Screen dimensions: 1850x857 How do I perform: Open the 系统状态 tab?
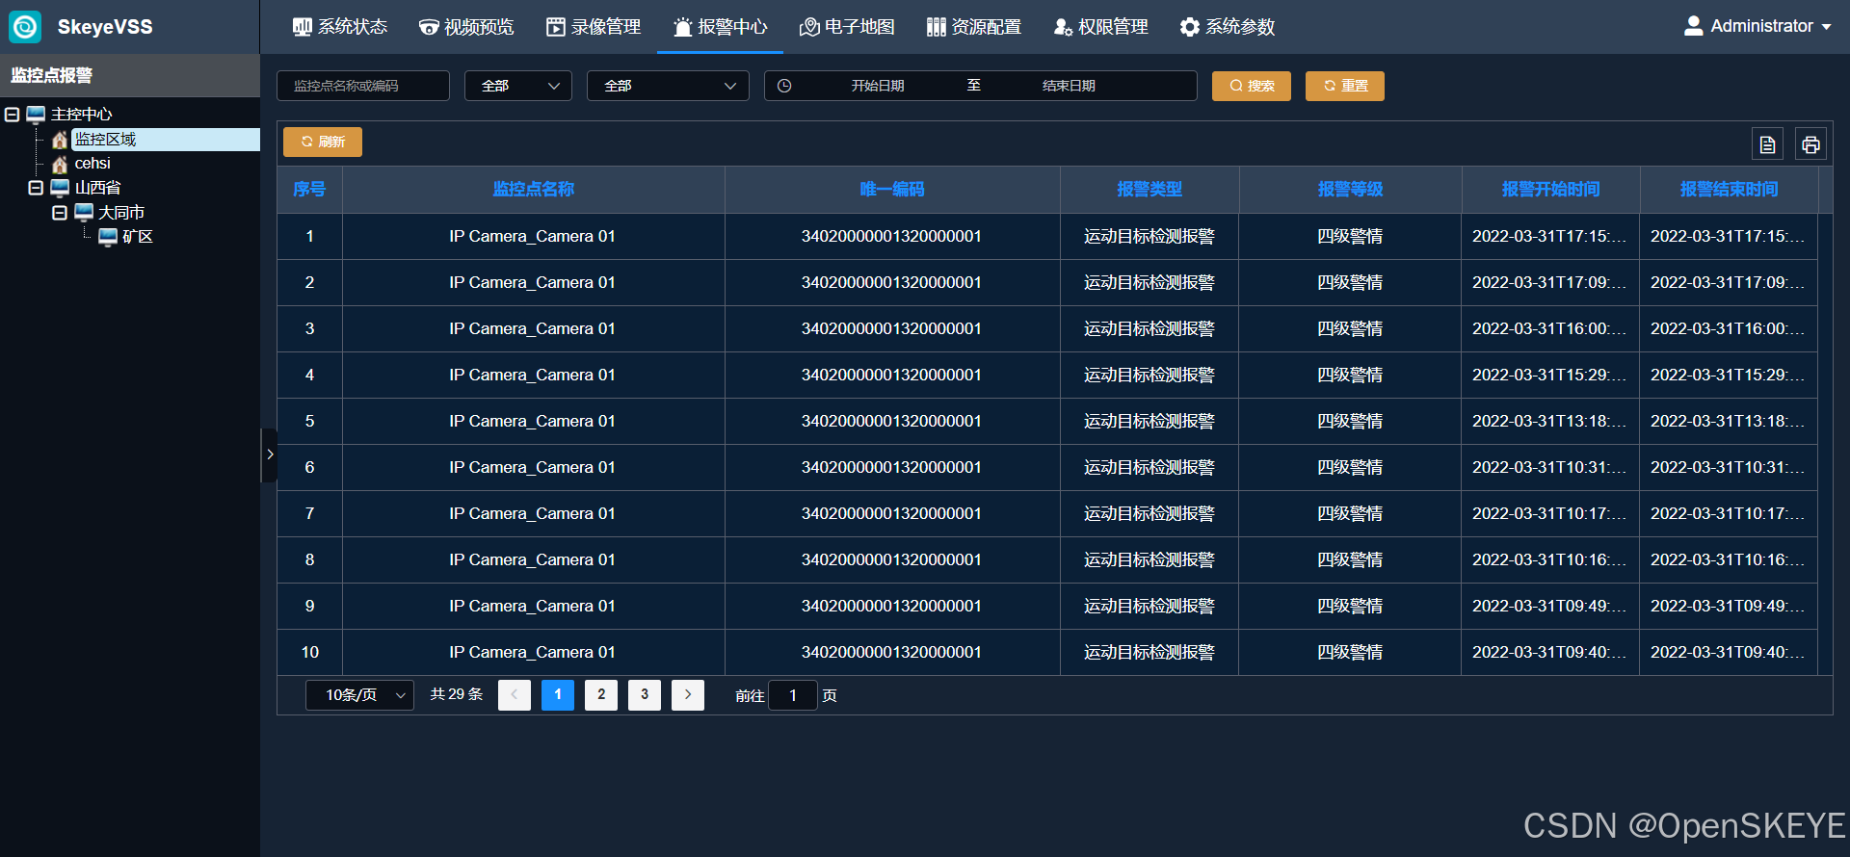click(340, 27)
